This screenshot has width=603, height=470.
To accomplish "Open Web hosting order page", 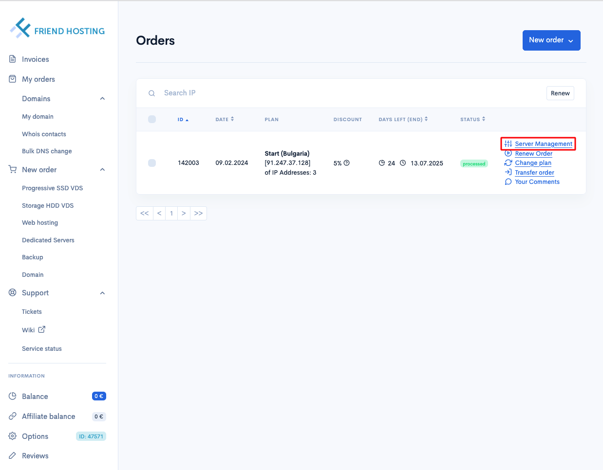I will pos(40,223).
